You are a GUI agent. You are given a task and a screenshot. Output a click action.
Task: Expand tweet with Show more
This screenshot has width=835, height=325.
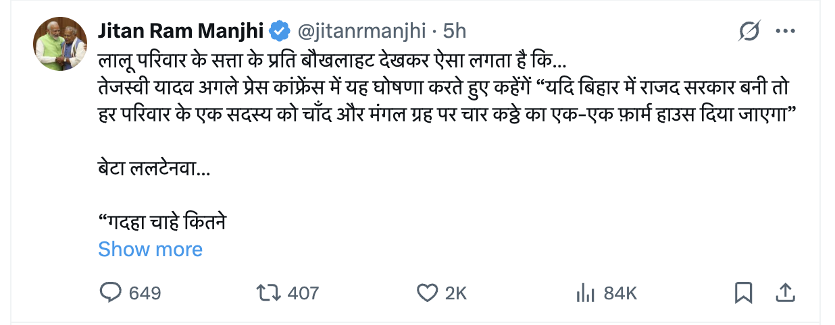click(150, 249)
